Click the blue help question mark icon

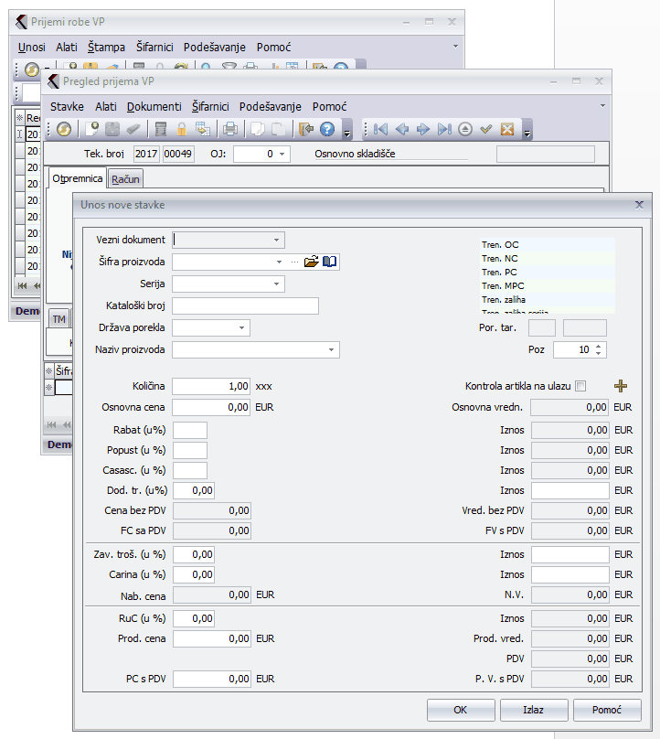coord(326,129)
